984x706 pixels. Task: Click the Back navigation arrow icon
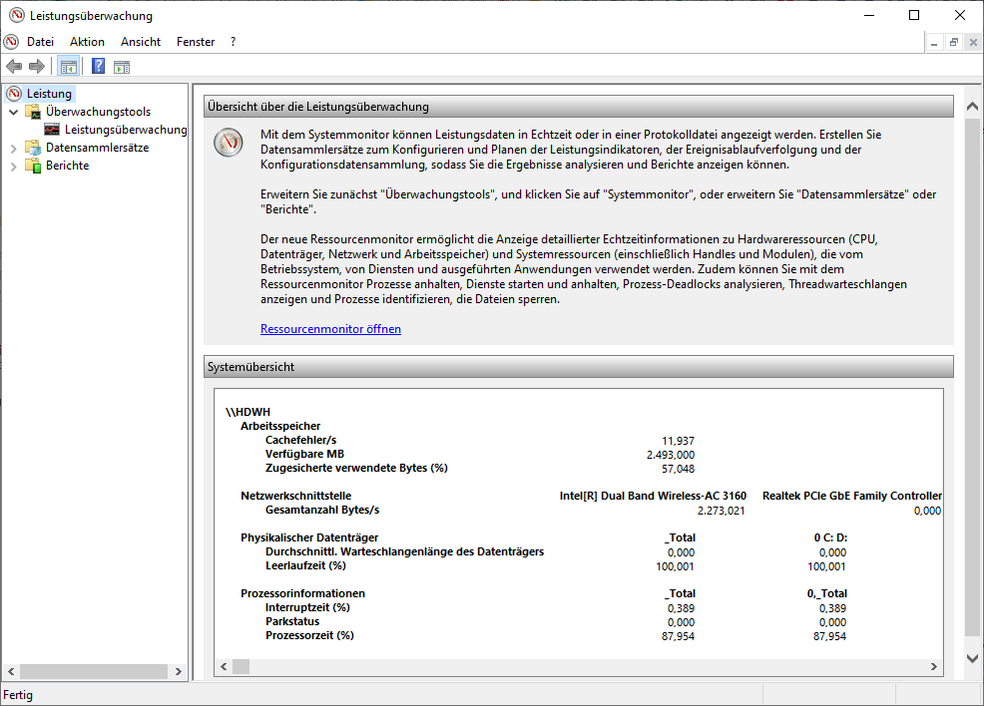coord(14,67)
